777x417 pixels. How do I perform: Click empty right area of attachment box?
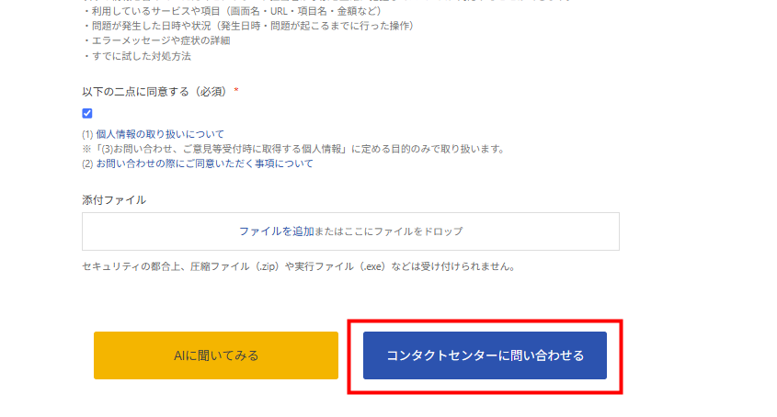coord(541,231)
